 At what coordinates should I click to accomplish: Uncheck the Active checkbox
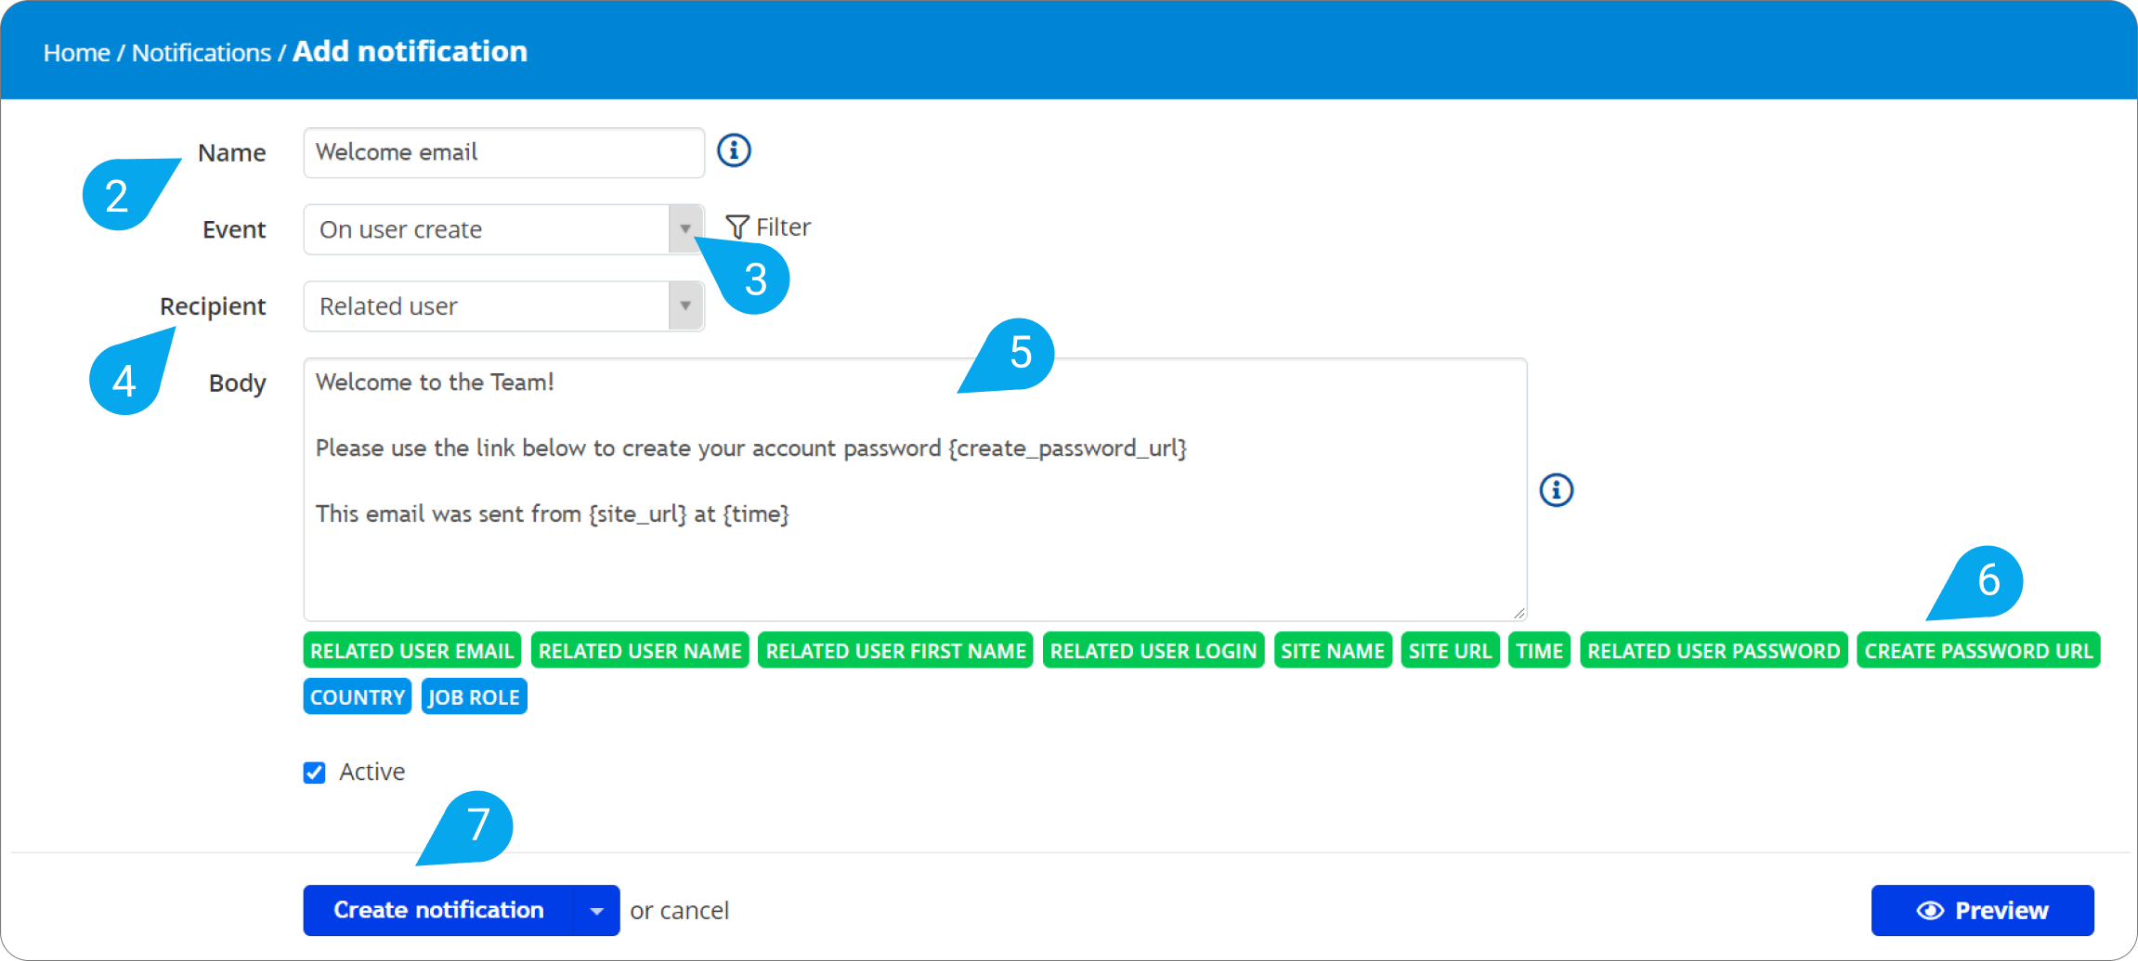[x=314, y=772]
